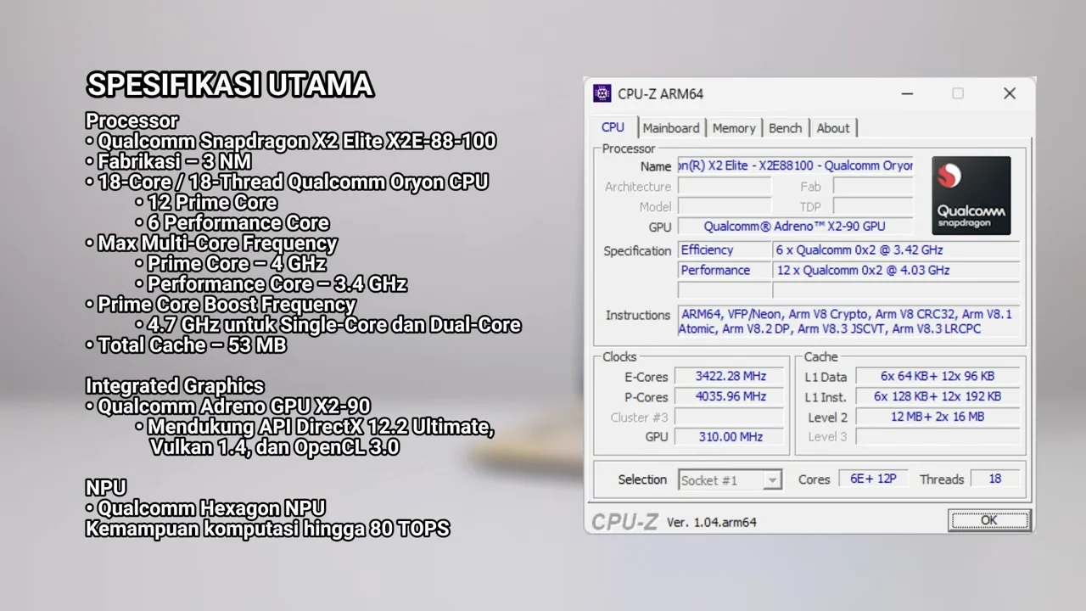Click the empty Cluster #3 field
This screenshot has width=1086, height=611.
[730, 417]
